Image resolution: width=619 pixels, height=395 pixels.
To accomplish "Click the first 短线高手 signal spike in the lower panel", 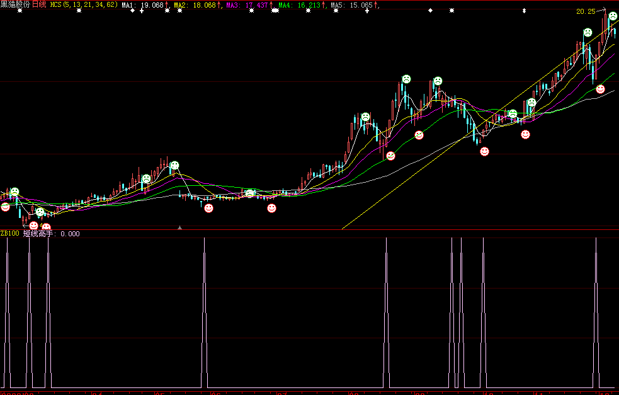I will 7,312.
